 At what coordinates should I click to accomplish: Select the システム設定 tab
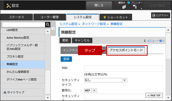coord(83,17)
